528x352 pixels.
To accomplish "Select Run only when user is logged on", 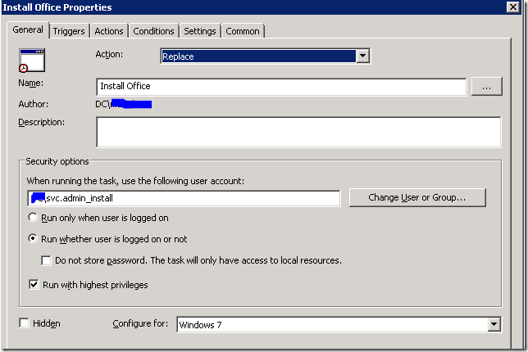I will pyautogui.click(x=34, y=218).
